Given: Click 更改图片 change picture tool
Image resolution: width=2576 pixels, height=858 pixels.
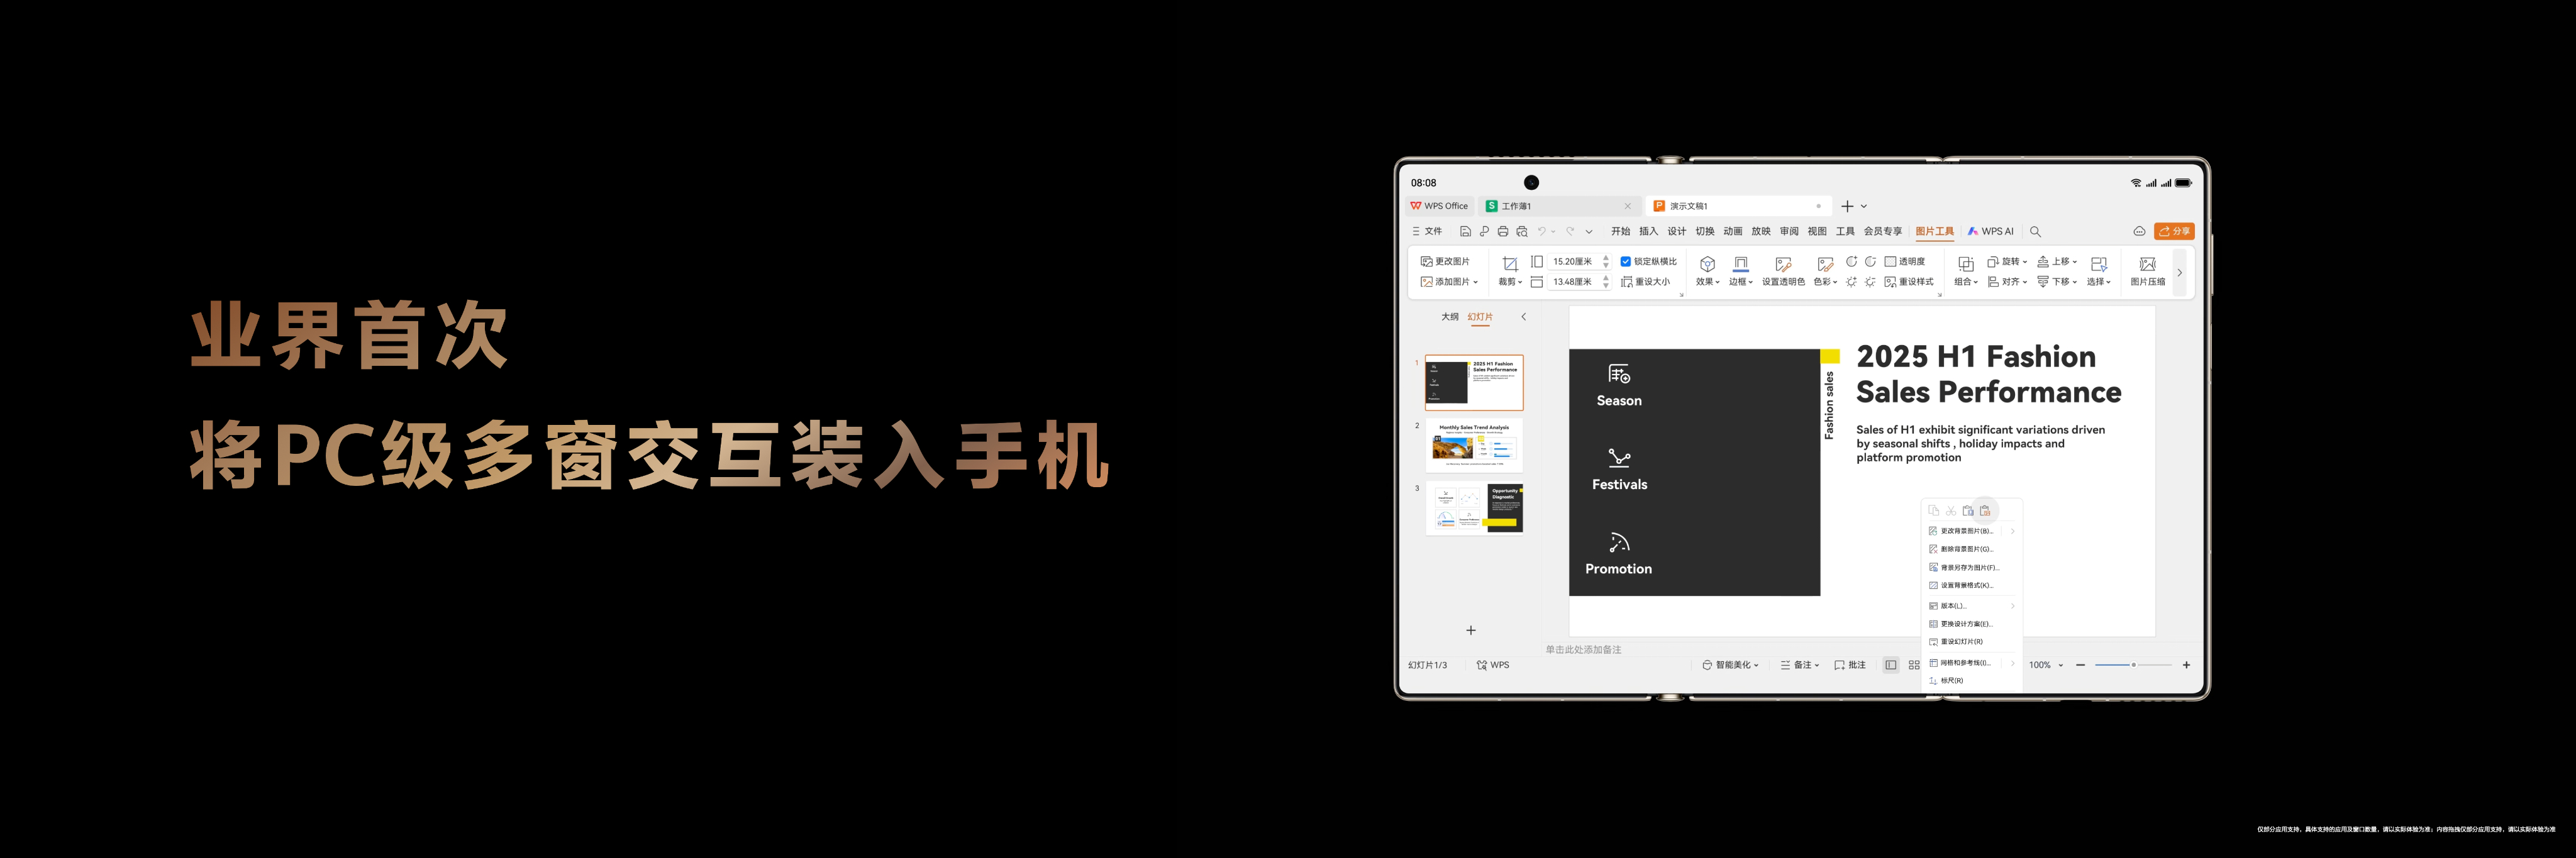Looking at the screenshot, I should point(1445,262).
